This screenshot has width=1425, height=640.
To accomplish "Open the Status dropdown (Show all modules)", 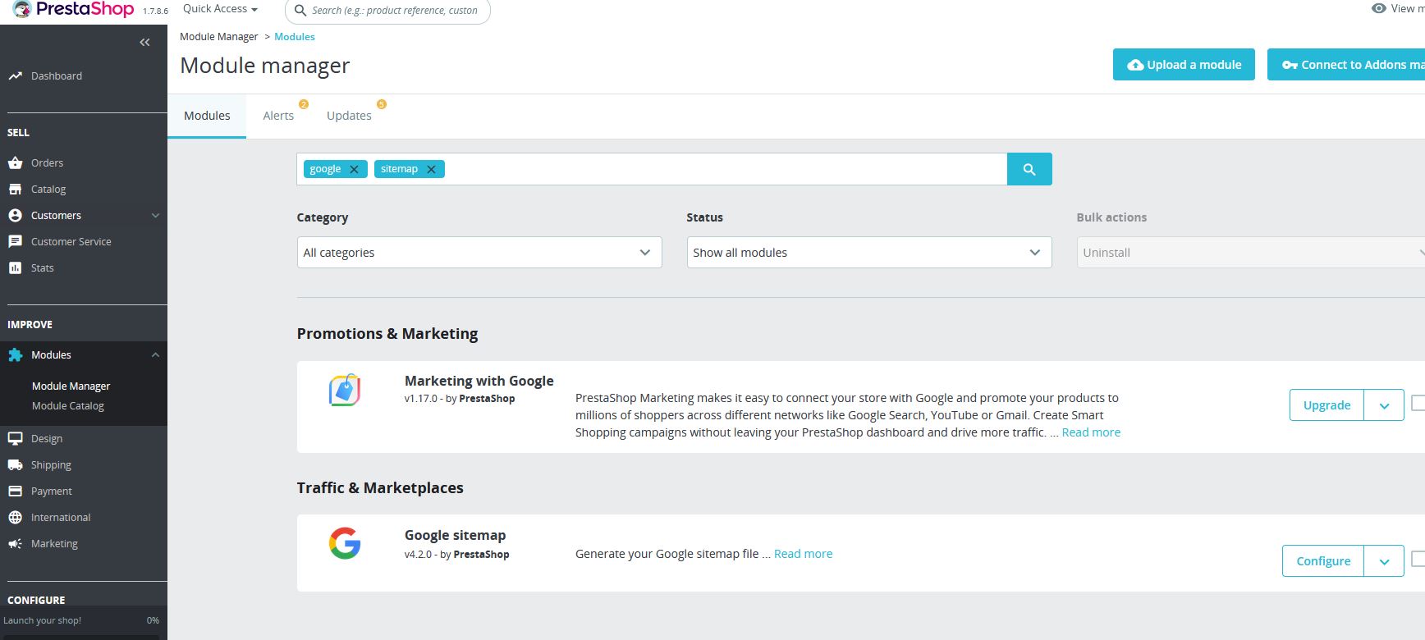I will click(x=869, y=253).
